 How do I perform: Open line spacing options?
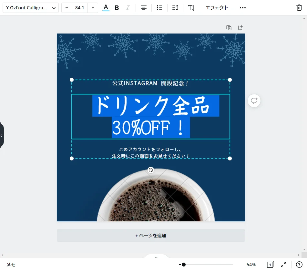[175, 8]
